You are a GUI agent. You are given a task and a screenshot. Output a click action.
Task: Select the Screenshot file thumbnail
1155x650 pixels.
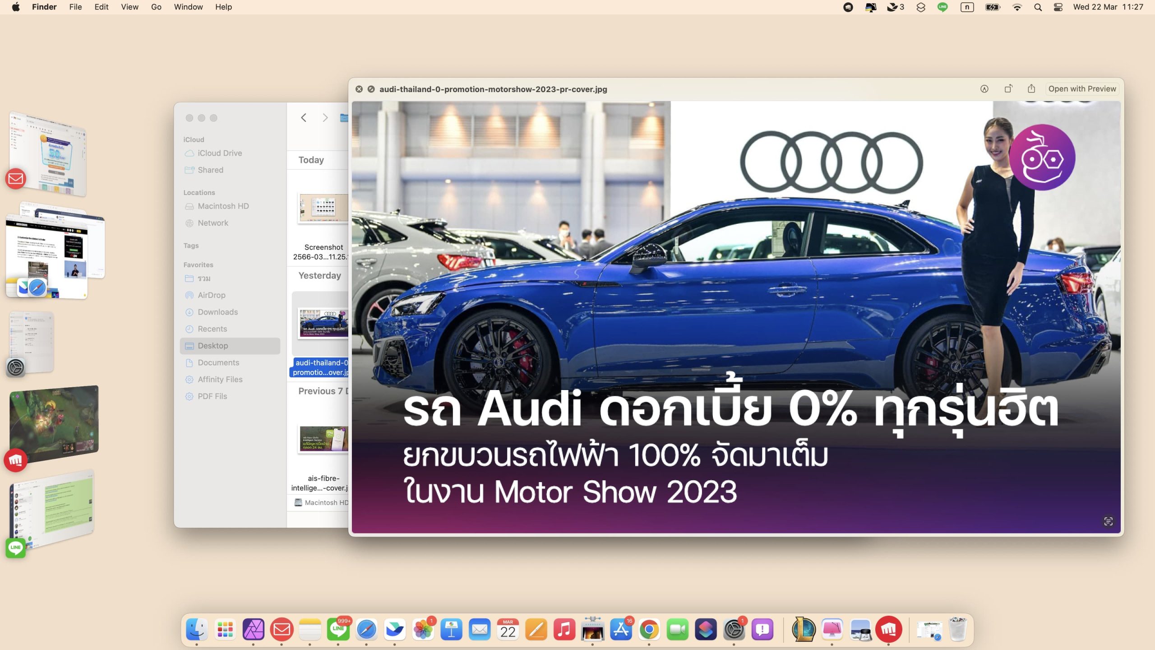pos(323,208)
